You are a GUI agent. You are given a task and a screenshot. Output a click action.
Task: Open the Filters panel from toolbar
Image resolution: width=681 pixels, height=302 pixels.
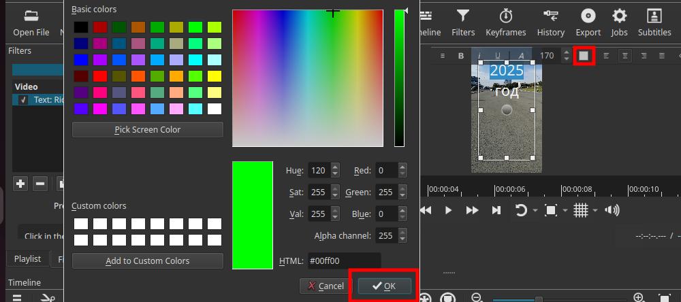[463, 22]
